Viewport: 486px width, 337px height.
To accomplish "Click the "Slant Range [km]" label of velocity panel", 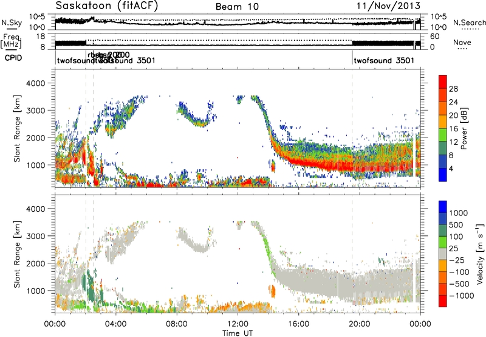I will click(17, 254).
